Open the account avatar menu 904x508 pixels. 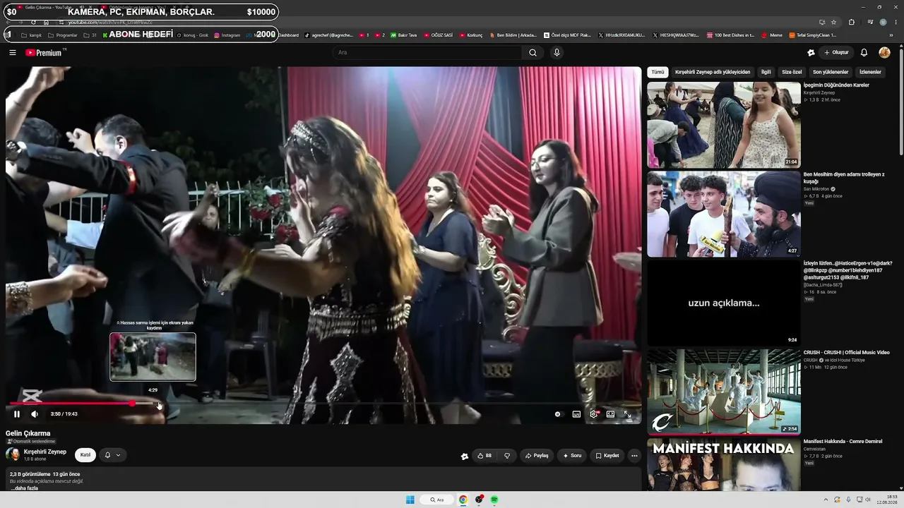(x=884, y=52)
